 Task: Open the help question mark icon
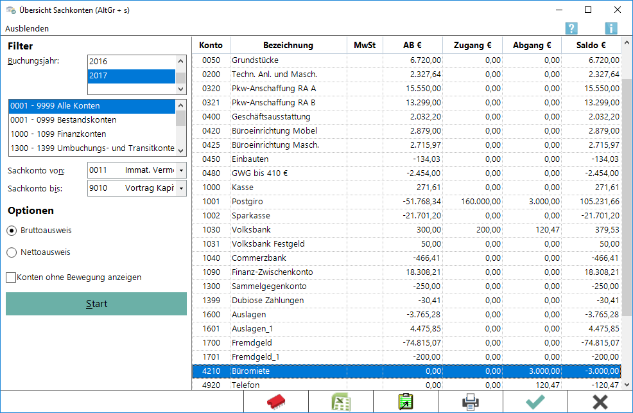[x=571, y=28]
